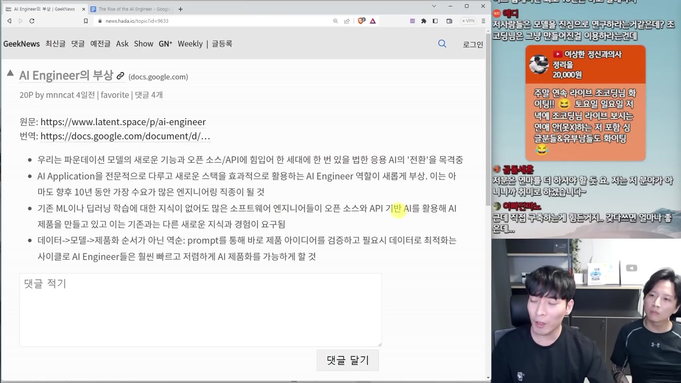Click the GeekNews search magnifier icon

442,44
